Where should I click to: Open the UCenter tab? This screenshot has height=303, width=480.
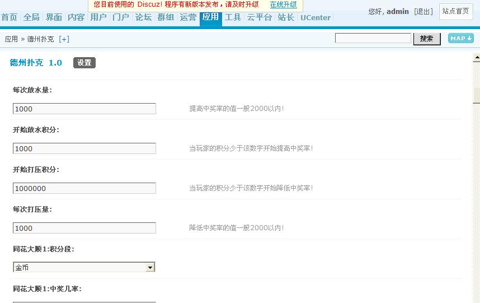click(x=316, y=18)
